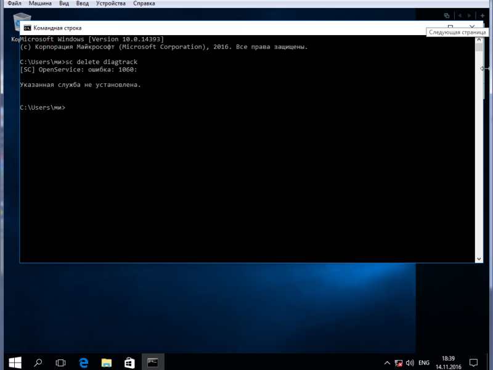Open the Windows Start menu

[x=15, y=363]
